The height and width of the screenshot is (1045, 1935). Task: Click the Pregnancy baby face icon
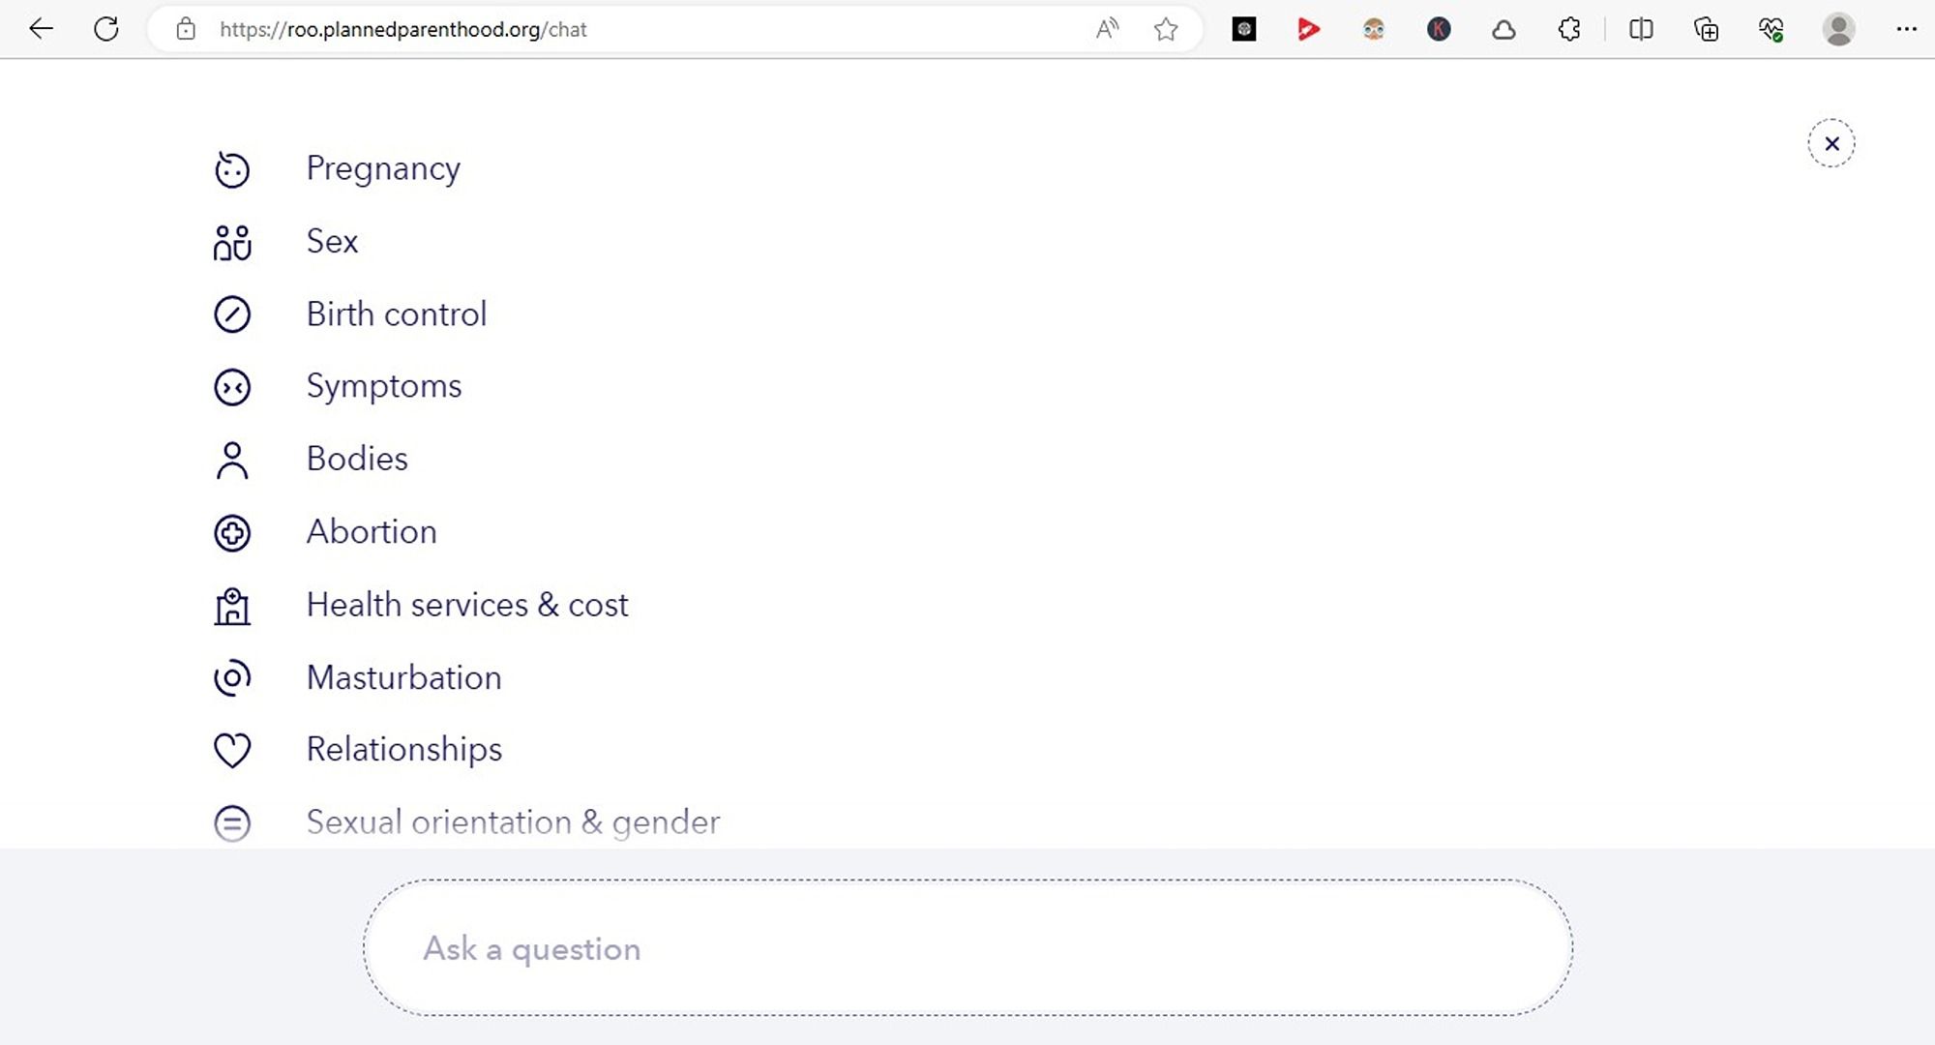point(232,169)
